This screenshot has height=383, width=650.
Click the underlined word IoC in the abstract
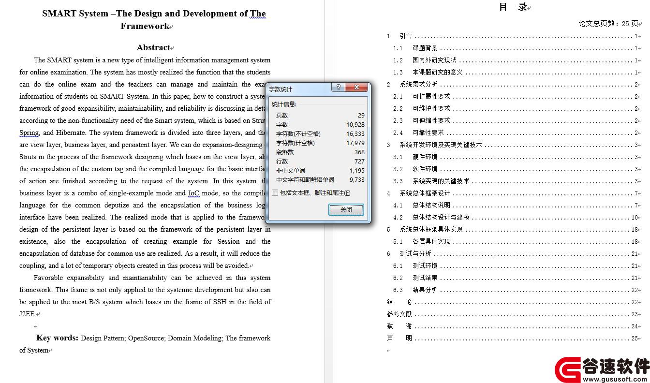click(193, 193)
